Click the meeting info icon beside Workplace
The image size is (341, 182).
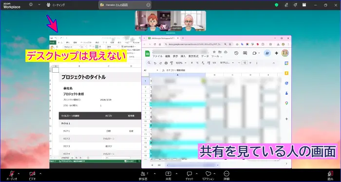click(31, 4)
